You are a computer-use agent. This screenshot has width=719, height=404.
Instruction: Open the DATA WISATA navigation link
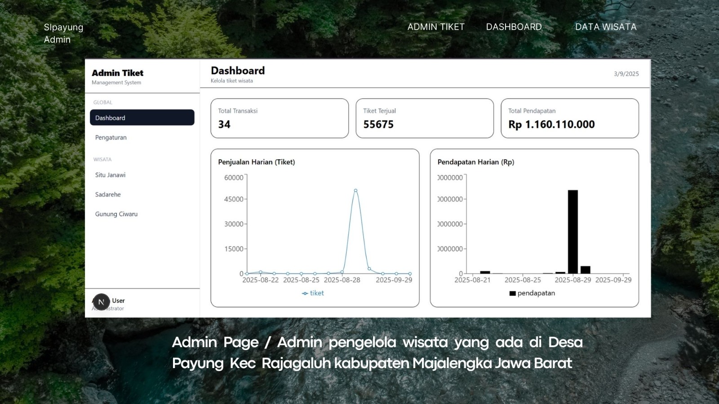[x=605, y=27]
